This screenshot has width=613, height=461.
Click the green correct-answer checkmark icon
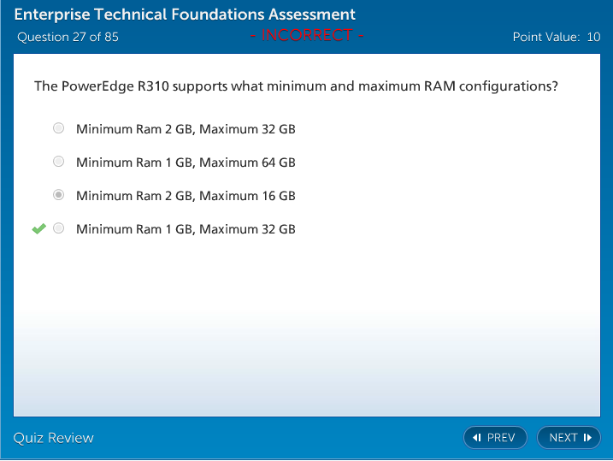click(x=38, y=228)
